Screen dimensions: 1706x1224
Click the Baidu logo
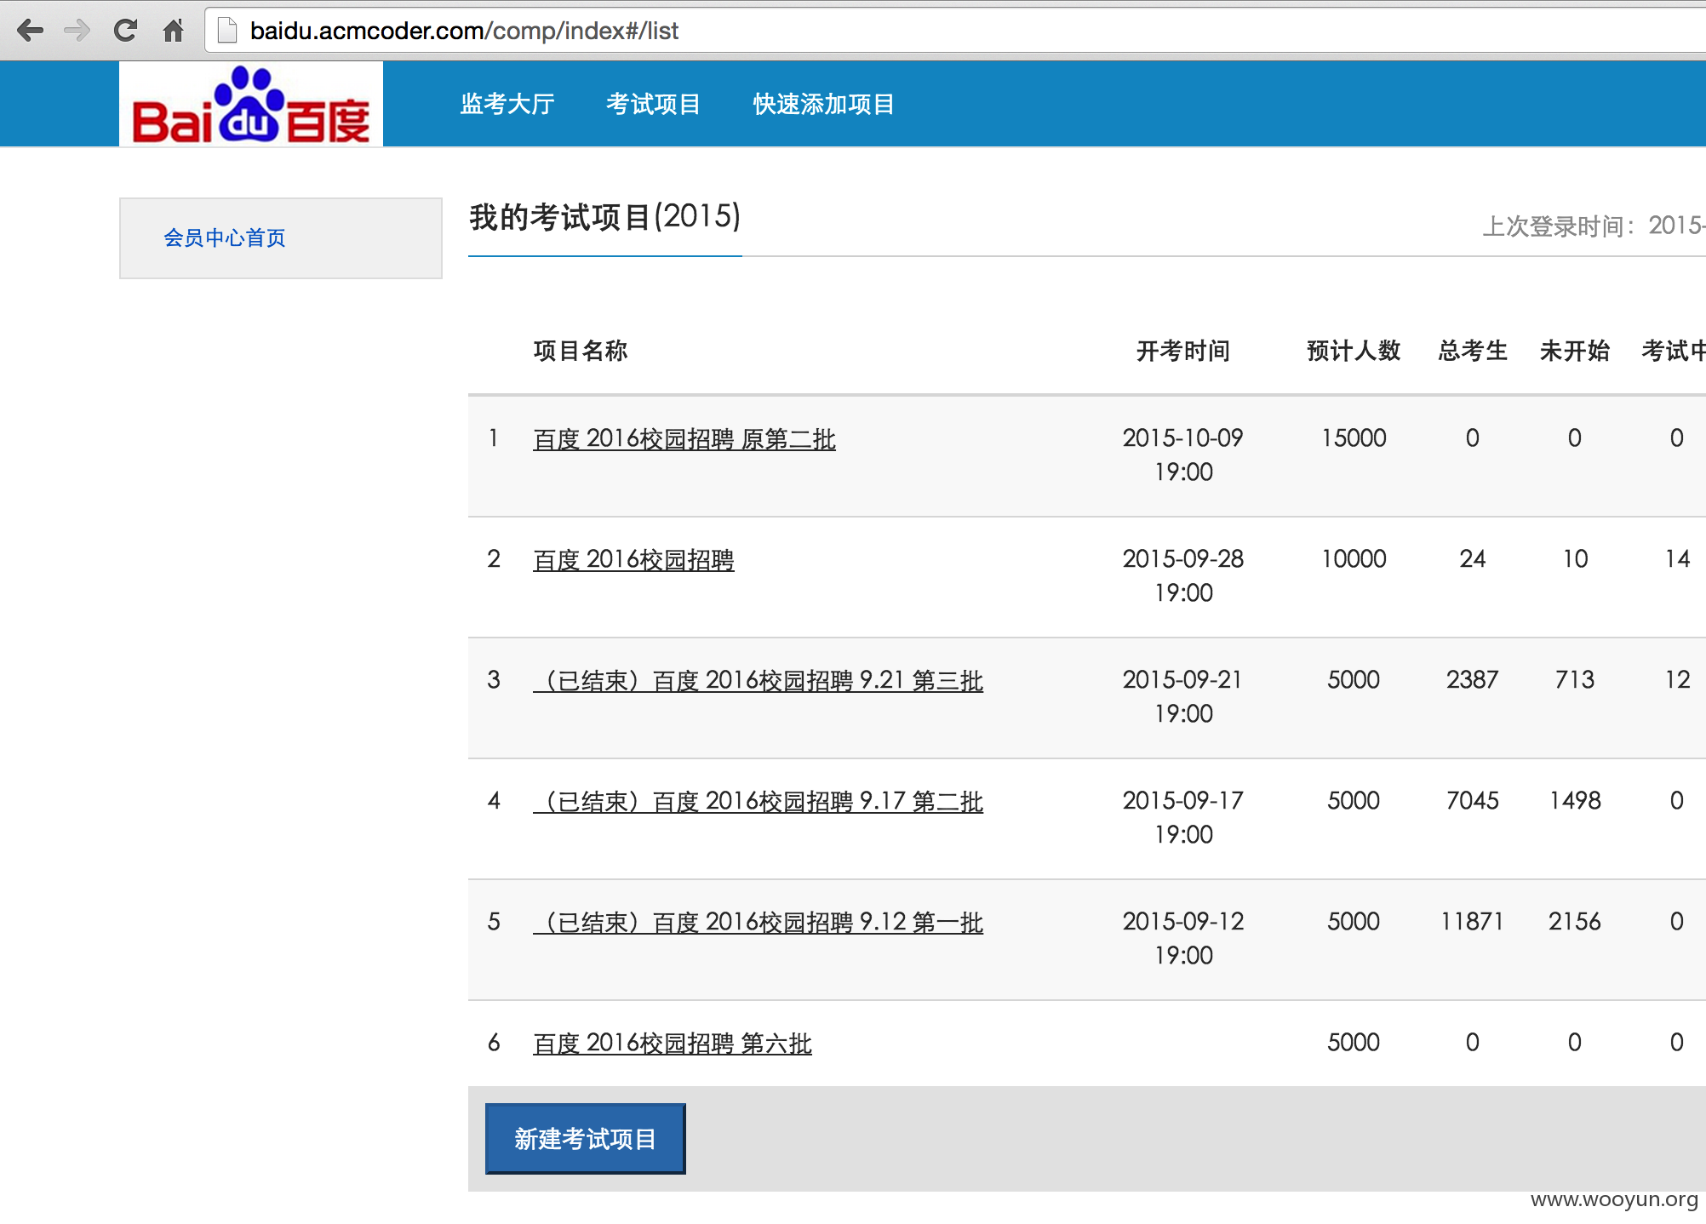coord(251,104)
